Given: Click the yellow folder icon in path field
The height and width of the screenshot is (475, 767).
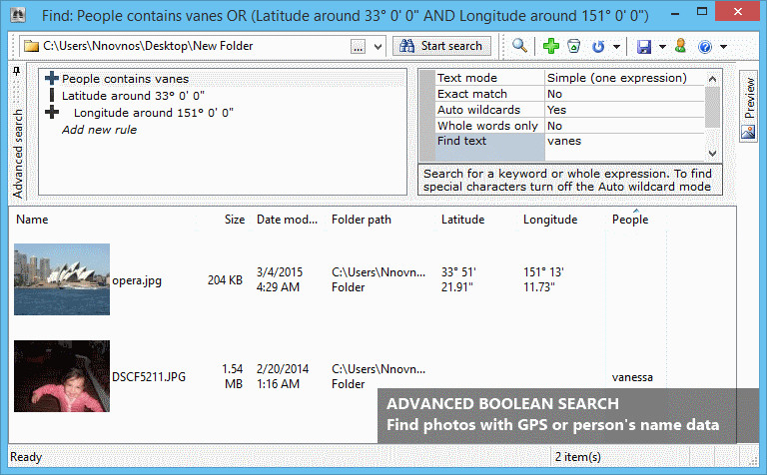Looking at the screenshot, I should tap(32, 47).
